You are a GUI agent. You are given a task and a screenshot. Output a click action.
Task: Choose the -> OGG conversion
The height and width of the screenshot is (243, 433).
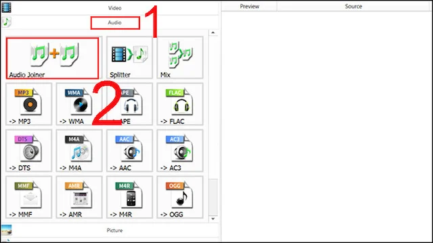click(180, 197)
